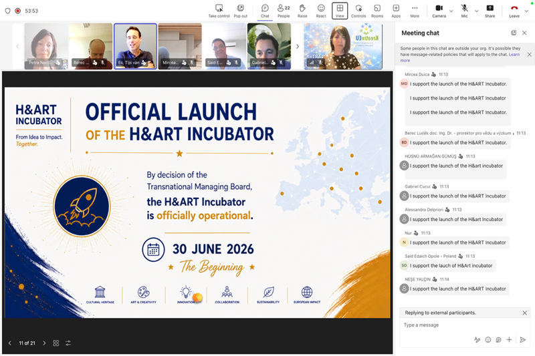Share your screen content
Viewport: 535px width, 356px height.
pyautogui.click(x=490, y=11)
